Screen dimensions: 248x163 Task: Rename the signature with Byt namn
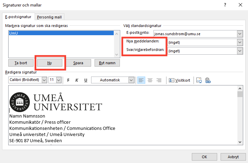tap(107, 63)
